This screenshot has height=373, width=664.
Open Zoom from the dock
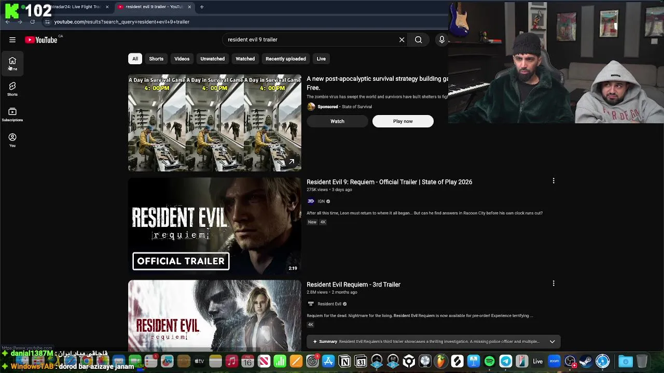click(x=554, y=361)
